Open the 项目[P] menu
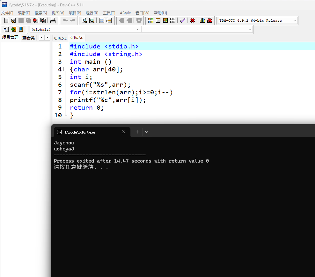Screen dimensions: 315x277 click(75, 13)
